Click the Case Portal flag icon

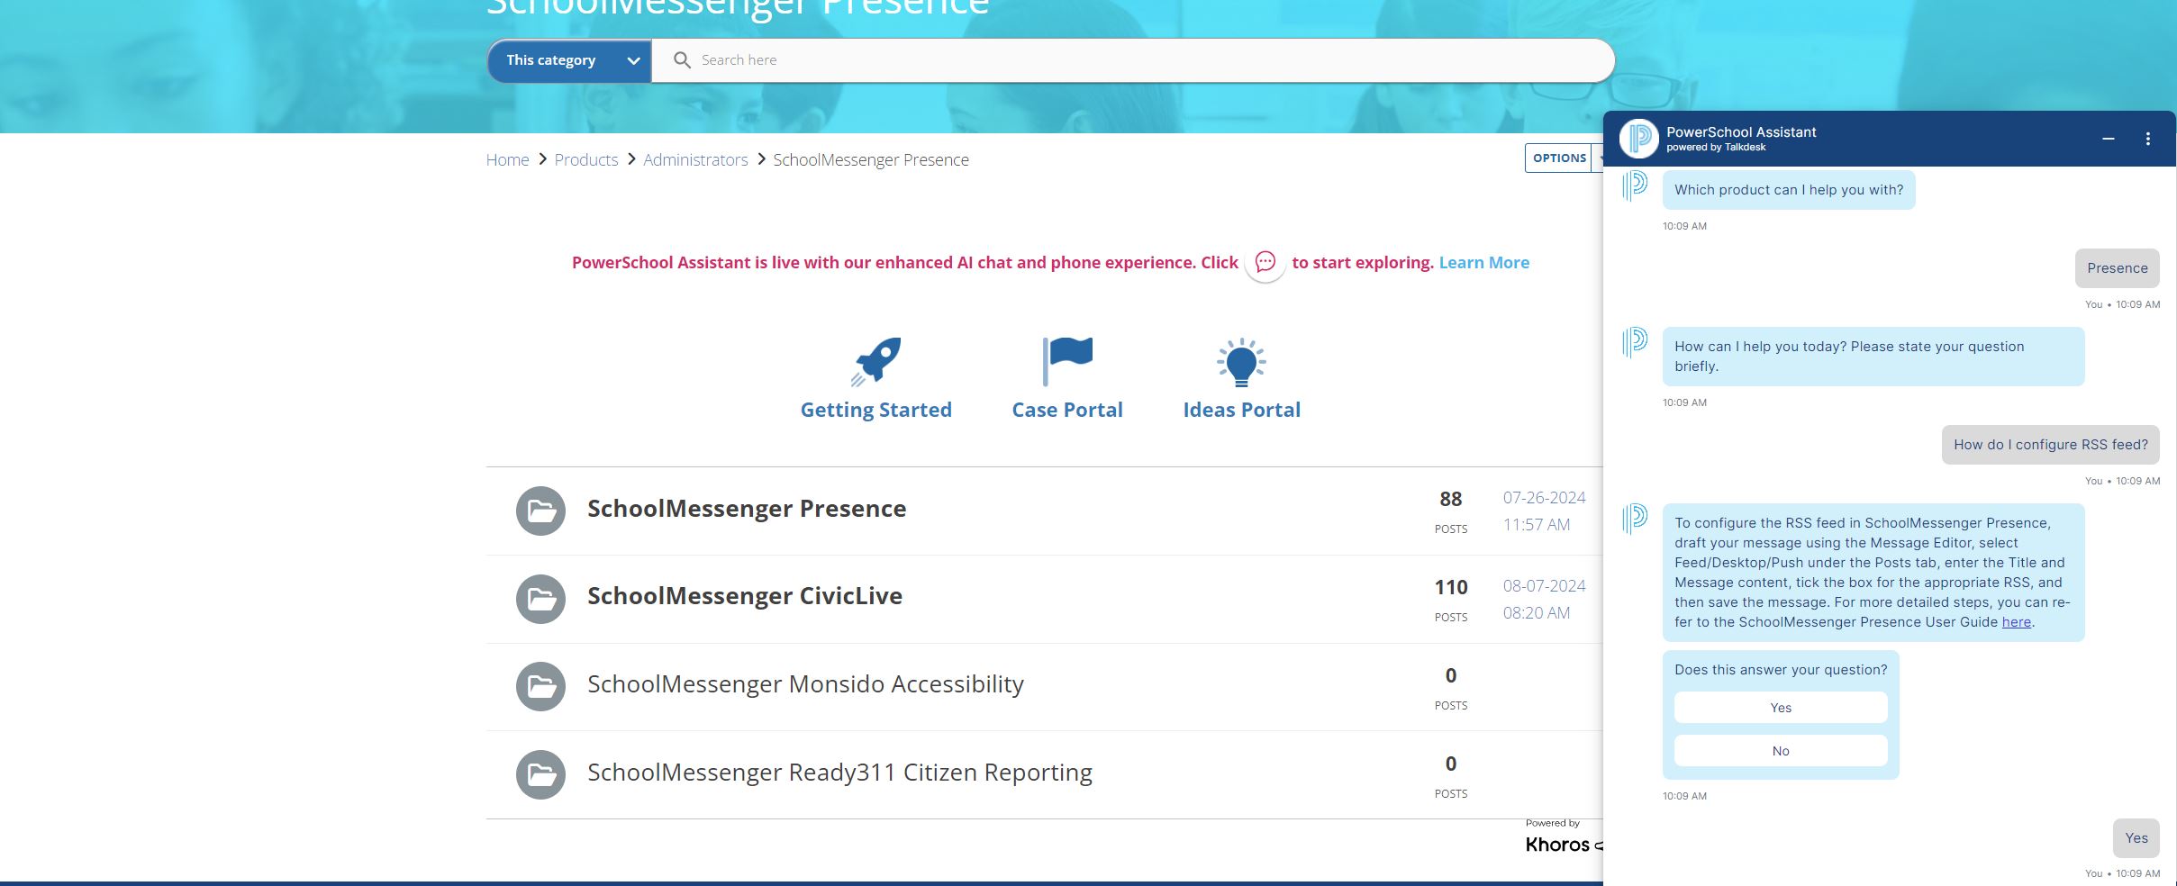click(x=1066, y=360)
